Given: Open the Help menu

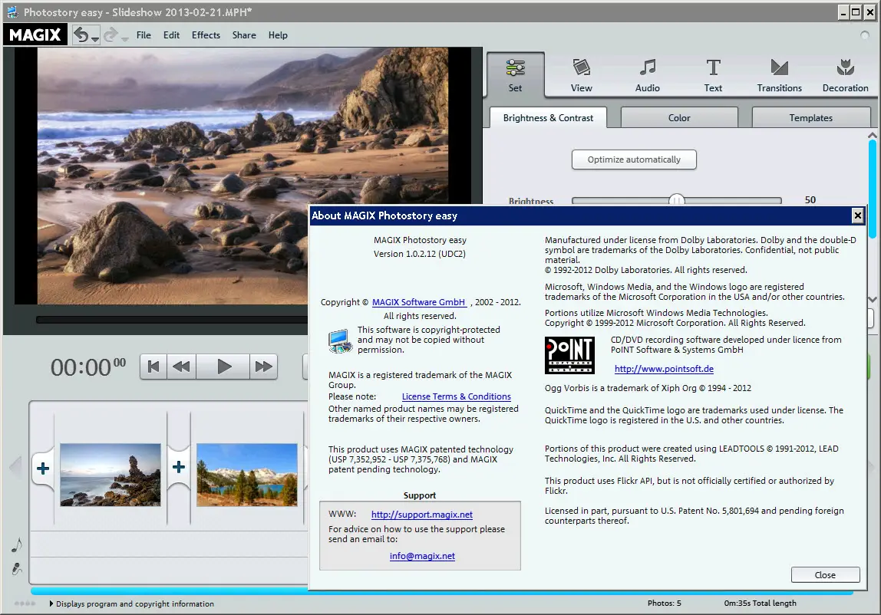Looking at the screenshot, I should (278, 35).
